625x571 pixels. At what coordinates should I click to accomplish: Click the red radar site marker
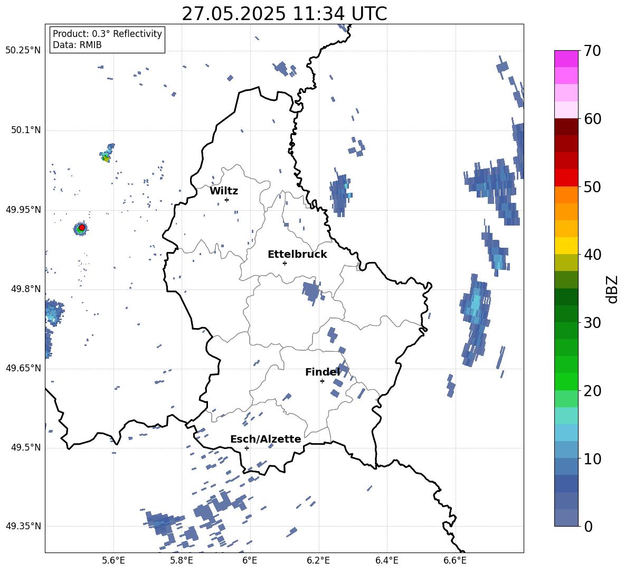82,228
